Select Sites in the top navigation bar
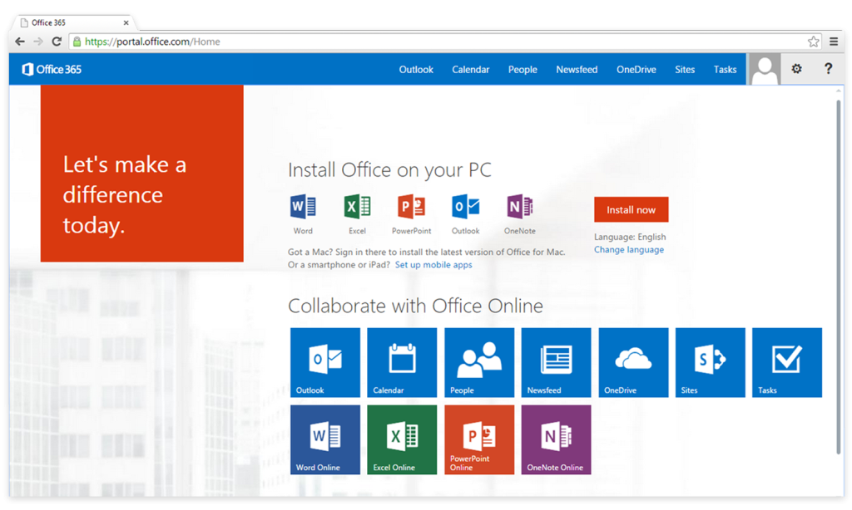Viewport: 852px width, 510px height. pyautogui.click(x=685, y=70)
